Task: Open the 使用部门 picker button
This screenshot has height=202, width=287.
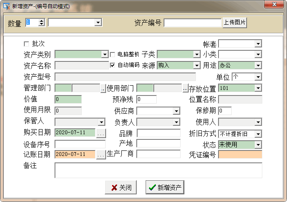Action: tap(185, 89)
